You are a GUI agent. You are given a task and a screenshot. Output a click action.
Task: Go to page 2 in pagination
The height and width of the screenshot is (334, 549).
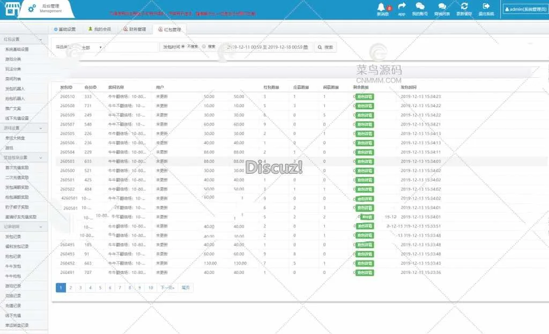coord(70,288)
